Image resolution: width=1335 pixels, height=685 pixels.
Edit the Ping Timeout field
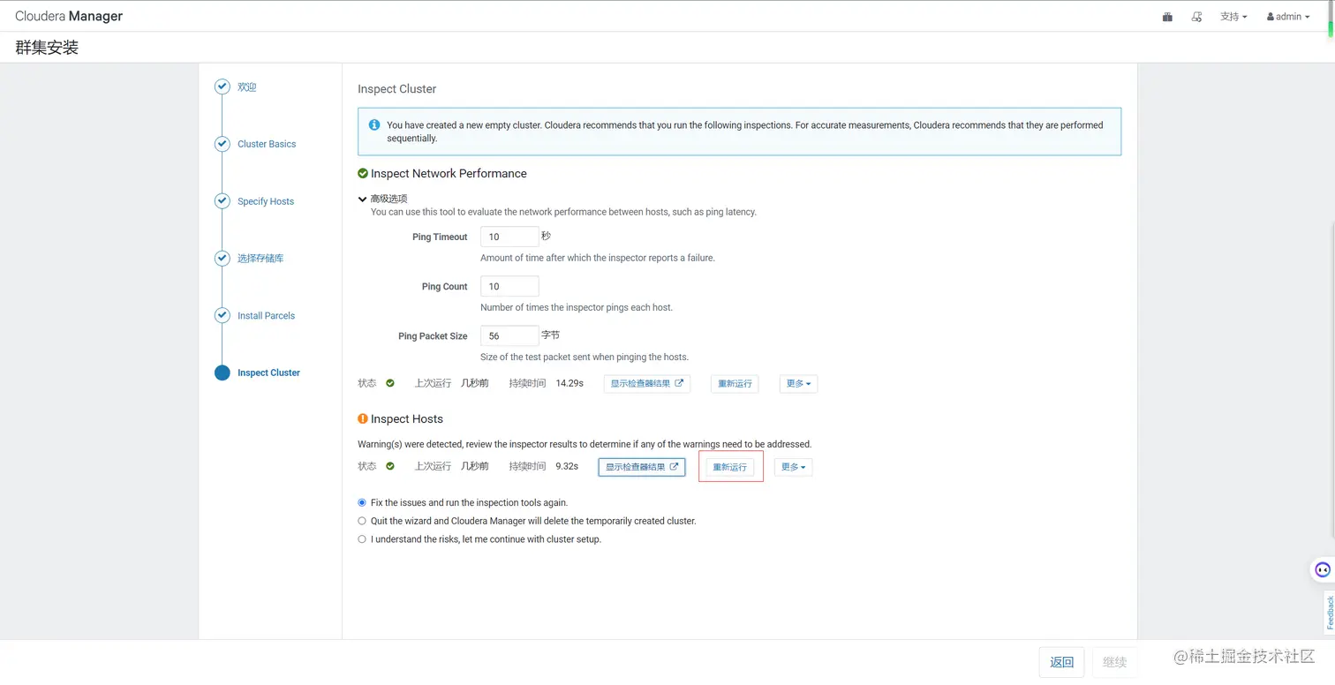[x=509, y=237]
